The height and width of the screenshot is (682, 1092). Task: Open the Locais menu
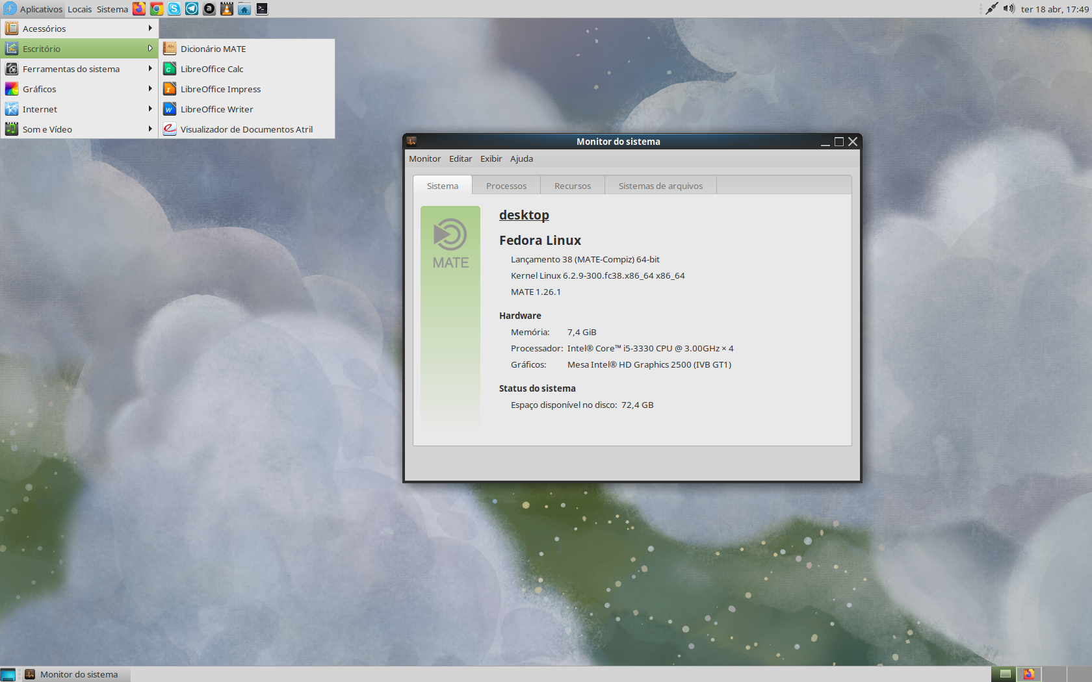coord(79,9)
